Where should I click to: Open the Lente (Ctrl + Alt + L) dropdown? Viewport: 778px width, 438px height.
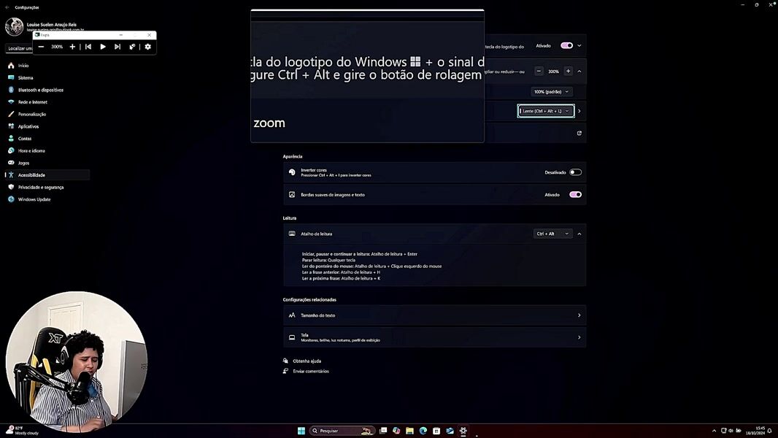546,111
